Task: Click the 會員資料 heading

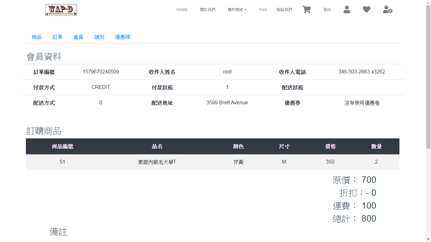Action: (44, 57)
